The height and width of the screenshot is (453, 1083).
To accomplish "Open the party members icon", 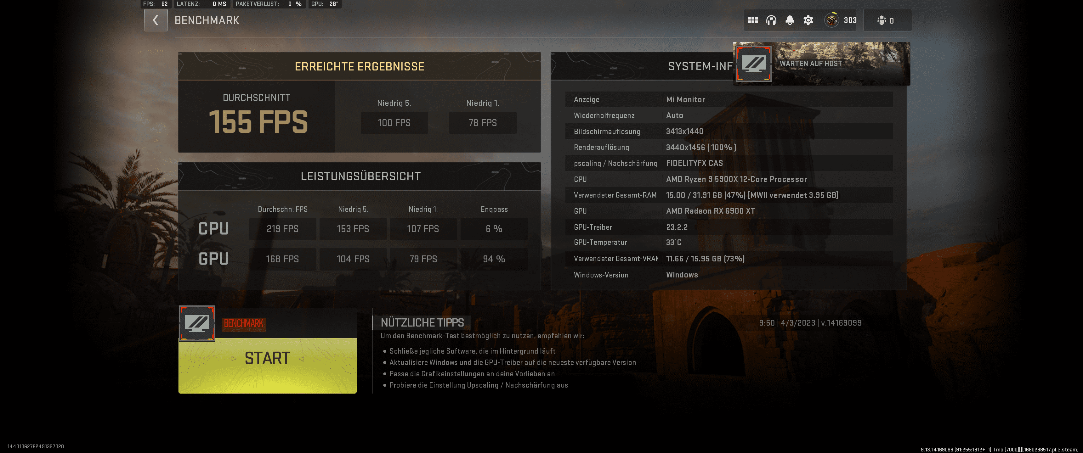I will tap(882, 20).
